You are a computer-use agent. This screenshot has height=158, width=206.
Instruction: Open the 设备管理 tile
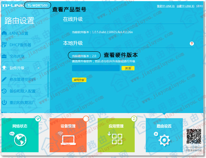click(68, 135)
